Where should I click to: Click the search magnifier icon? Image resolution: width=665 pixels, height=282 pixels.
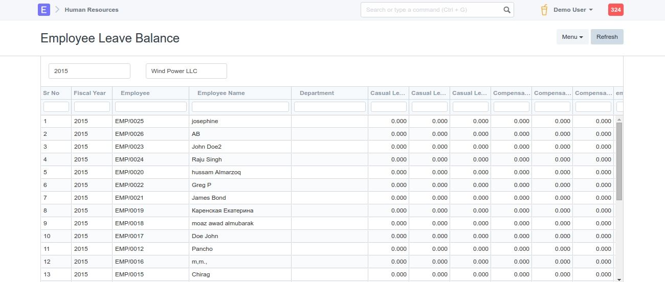pyautogui.click(x=506, y=10)
